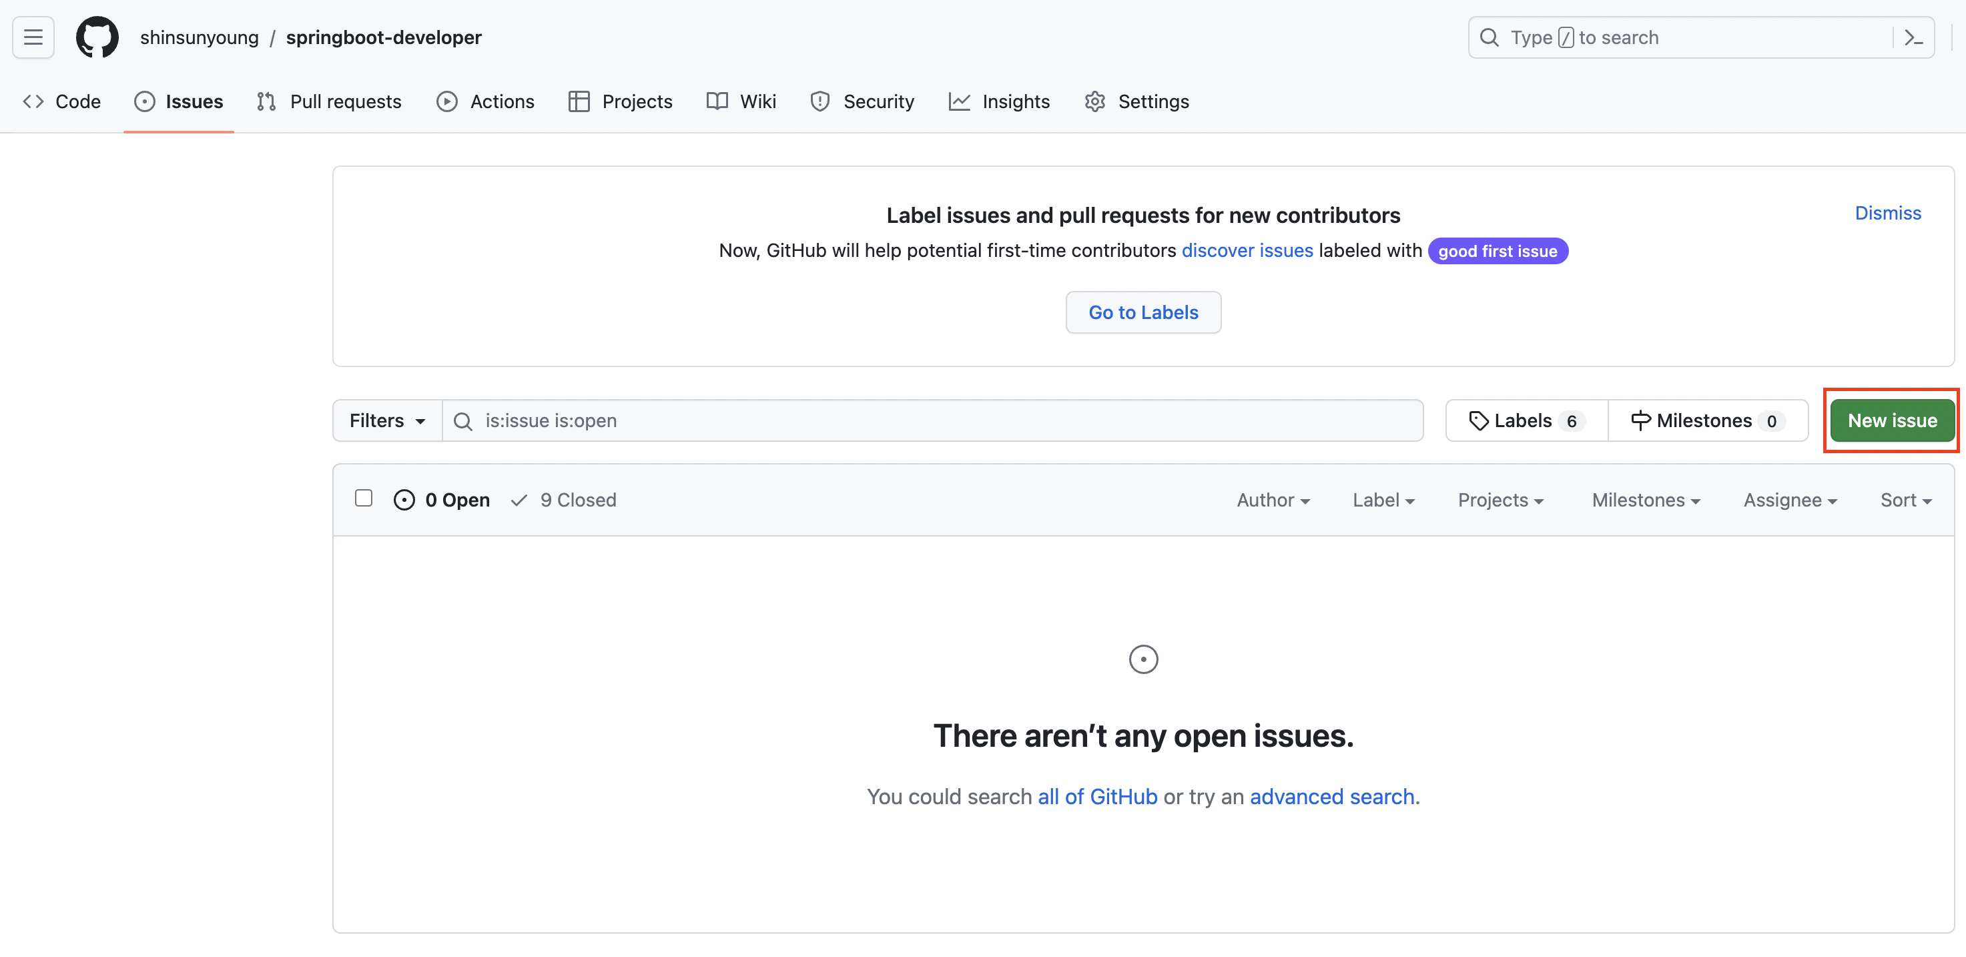Expand the Filters dropdown
Screen dimensions: 1966x957
(387, 420)
